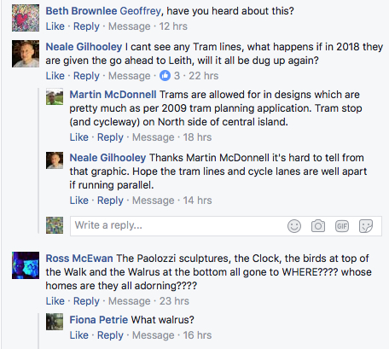Screen dimensions: 389x349
Task: Reply to Fiona Petrie's walrus comment
Action: [110, 335]
